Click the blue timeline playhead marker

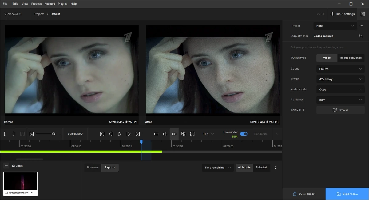click(141, 142)
